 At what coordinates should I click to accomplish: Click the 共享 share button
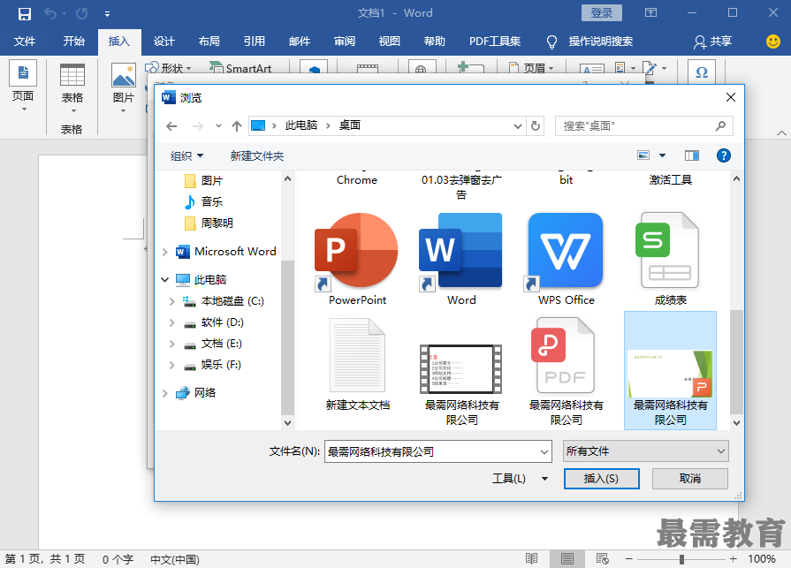pos(712,42)
